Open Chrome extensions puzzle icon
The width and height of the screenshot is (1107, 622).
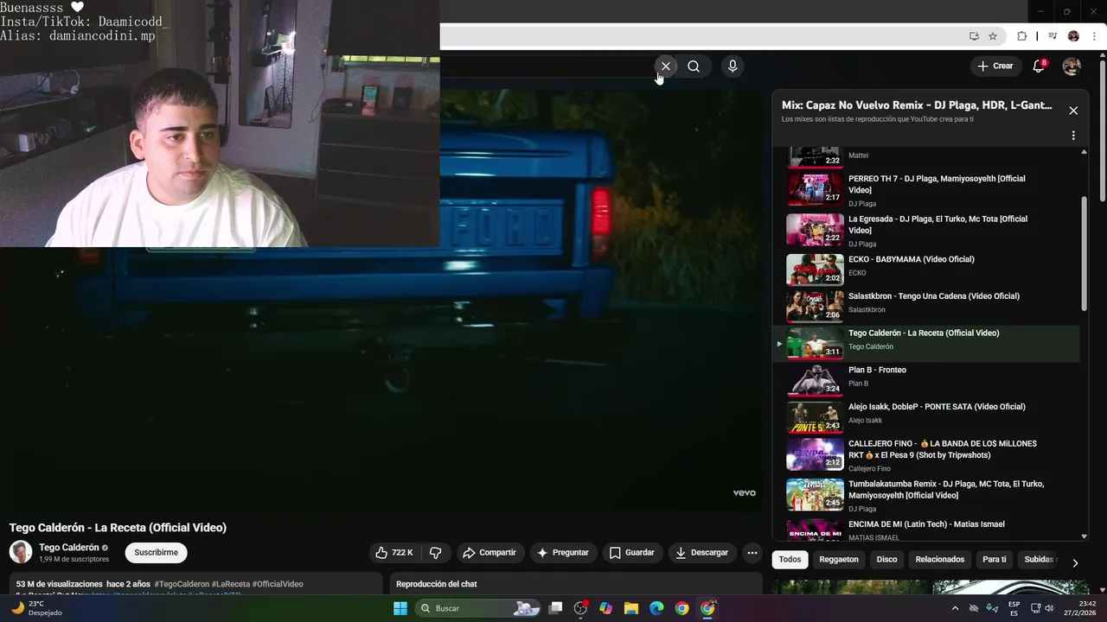[1022, 36]
